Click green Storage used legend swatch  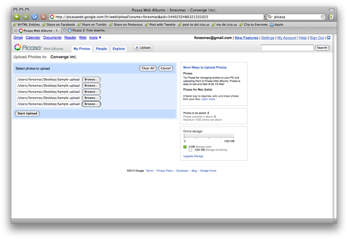(x=185, y=147)
